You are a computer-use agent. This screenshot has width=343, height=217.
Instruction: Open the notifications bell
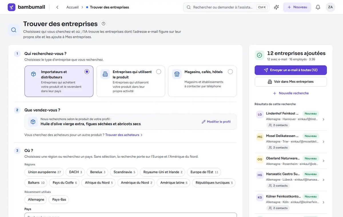[318, 7]
